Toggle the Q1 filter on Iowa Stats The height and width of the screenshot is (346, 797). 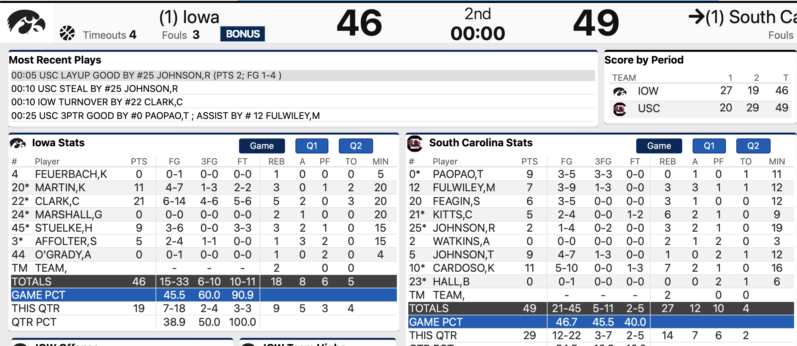(311, 146)
